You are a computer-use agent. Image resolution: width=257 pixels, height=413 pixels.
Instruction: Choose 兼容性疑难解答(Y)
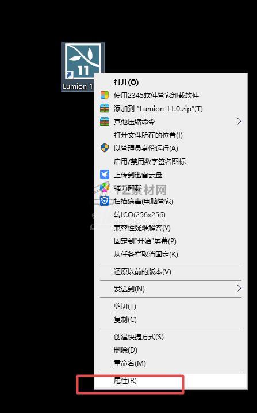(171, 228)
